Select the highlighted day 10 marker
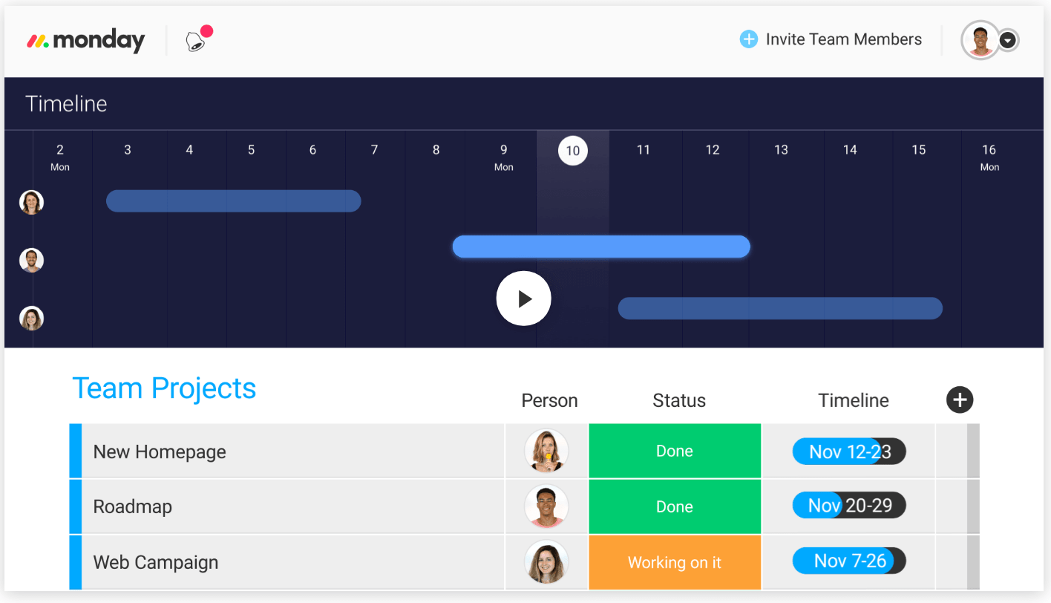The height and width of the screenshot is (603, 1051). coord(572,151)
